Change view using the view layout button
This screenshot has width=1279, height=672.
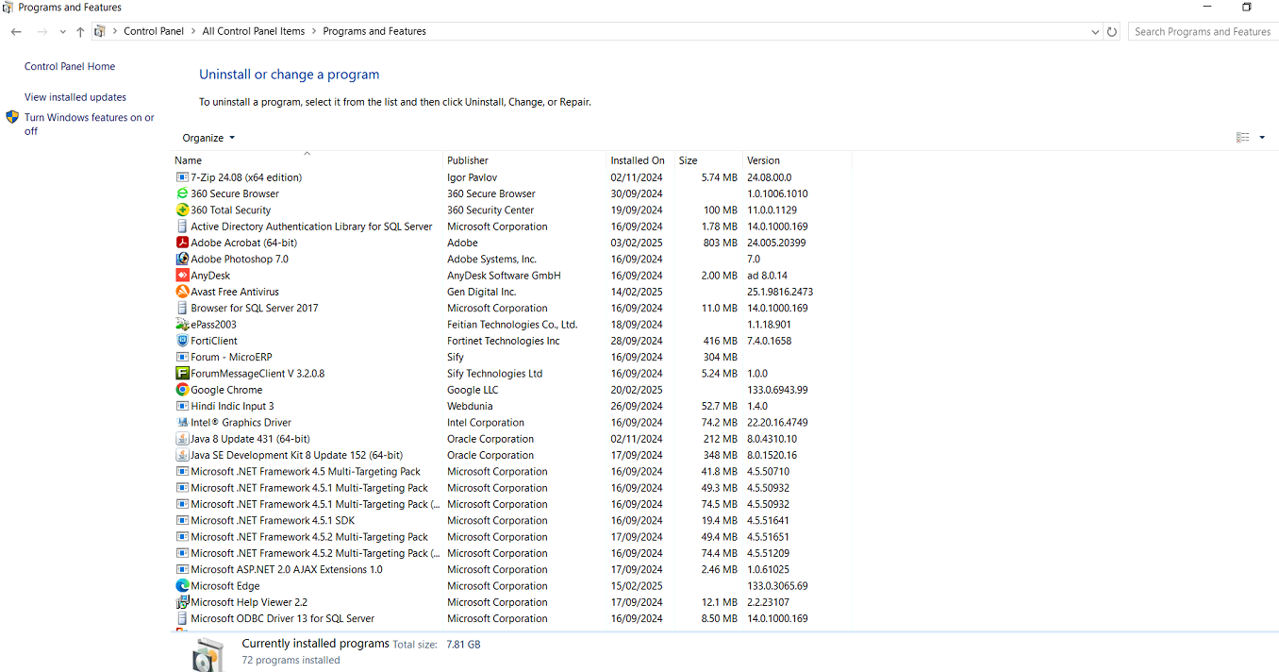click(x=1243, y=138)
